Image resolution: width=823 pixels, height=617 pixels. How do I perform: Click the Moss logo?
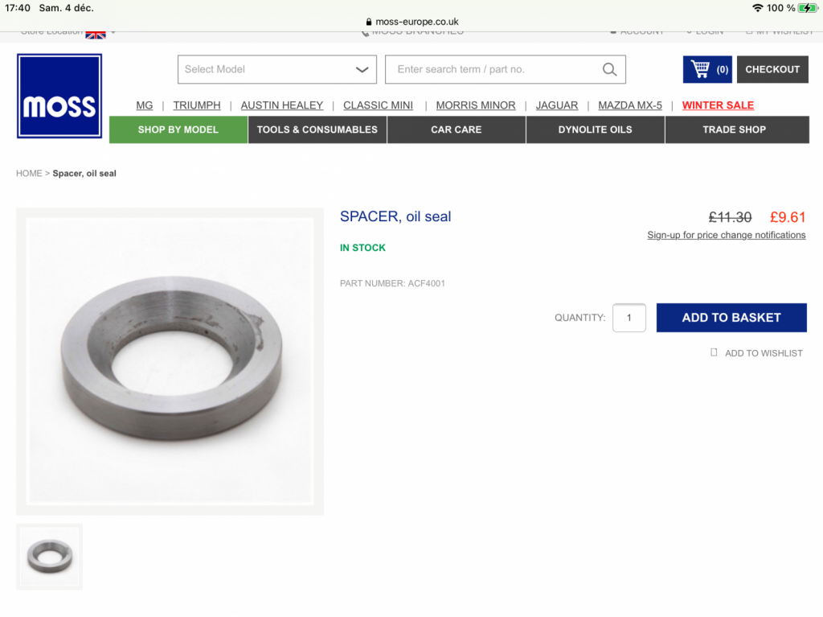click(59, 97)
